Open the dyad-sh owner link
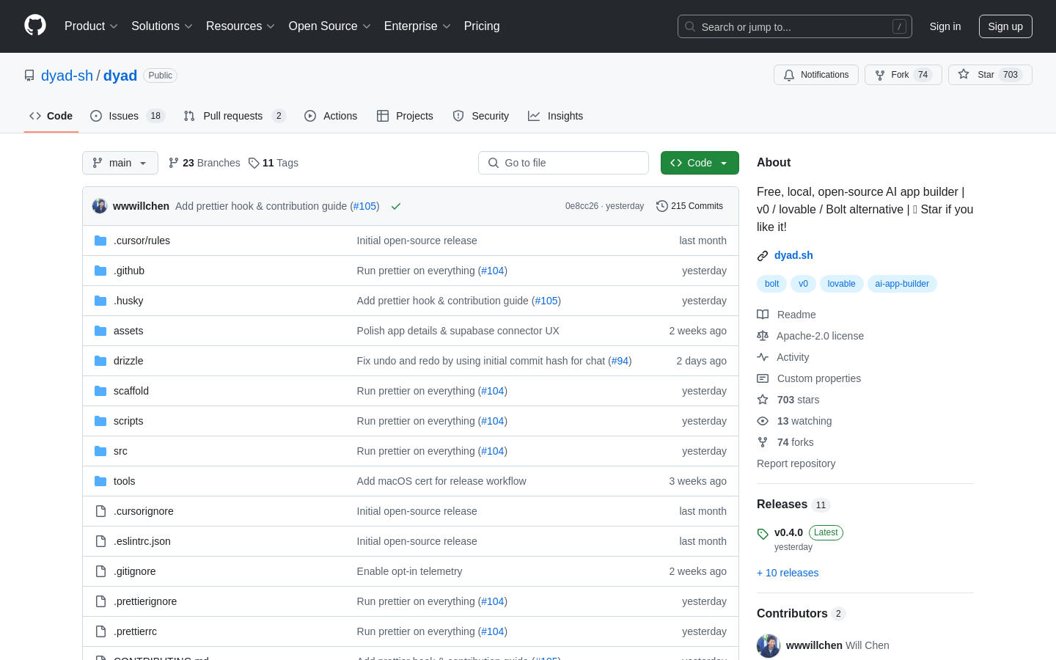The width and height of the screenshot is (1056, 660). click(67, 76)
